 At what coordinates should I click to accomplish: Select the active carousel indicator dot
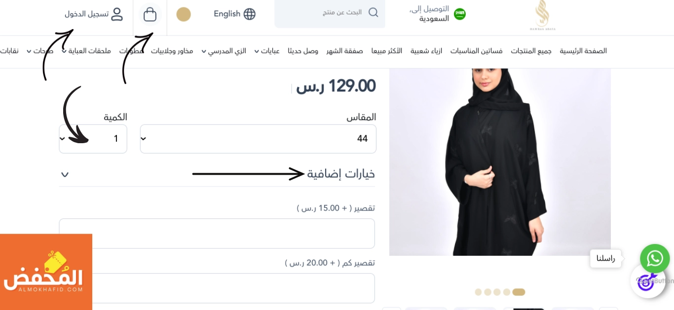coord(519,292)
